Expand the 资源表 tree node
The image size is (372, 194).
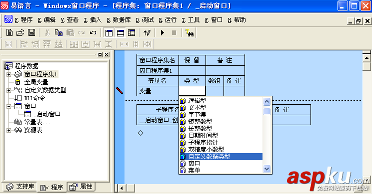tap(8, 130)
